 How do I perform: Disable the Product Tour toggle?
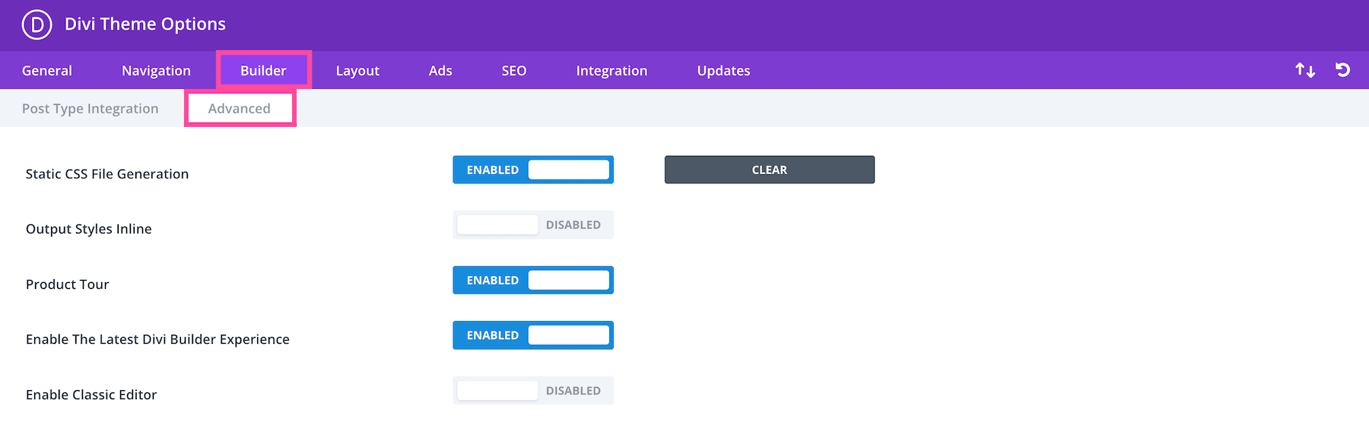click(x=533, y=280)
